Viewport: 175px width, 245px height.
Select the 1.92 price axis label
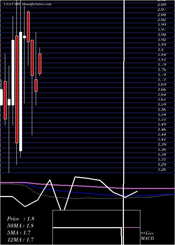coord(162,40)
